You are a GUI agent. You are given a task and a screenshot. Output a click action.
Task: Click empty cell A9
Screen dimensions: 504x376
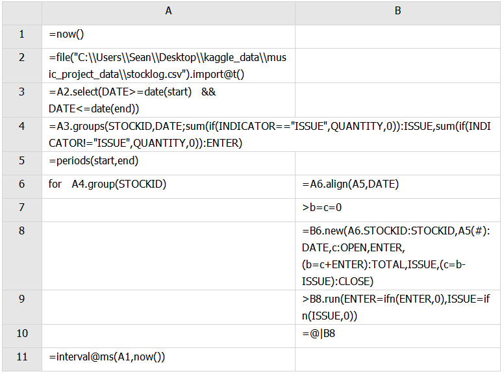168,307
